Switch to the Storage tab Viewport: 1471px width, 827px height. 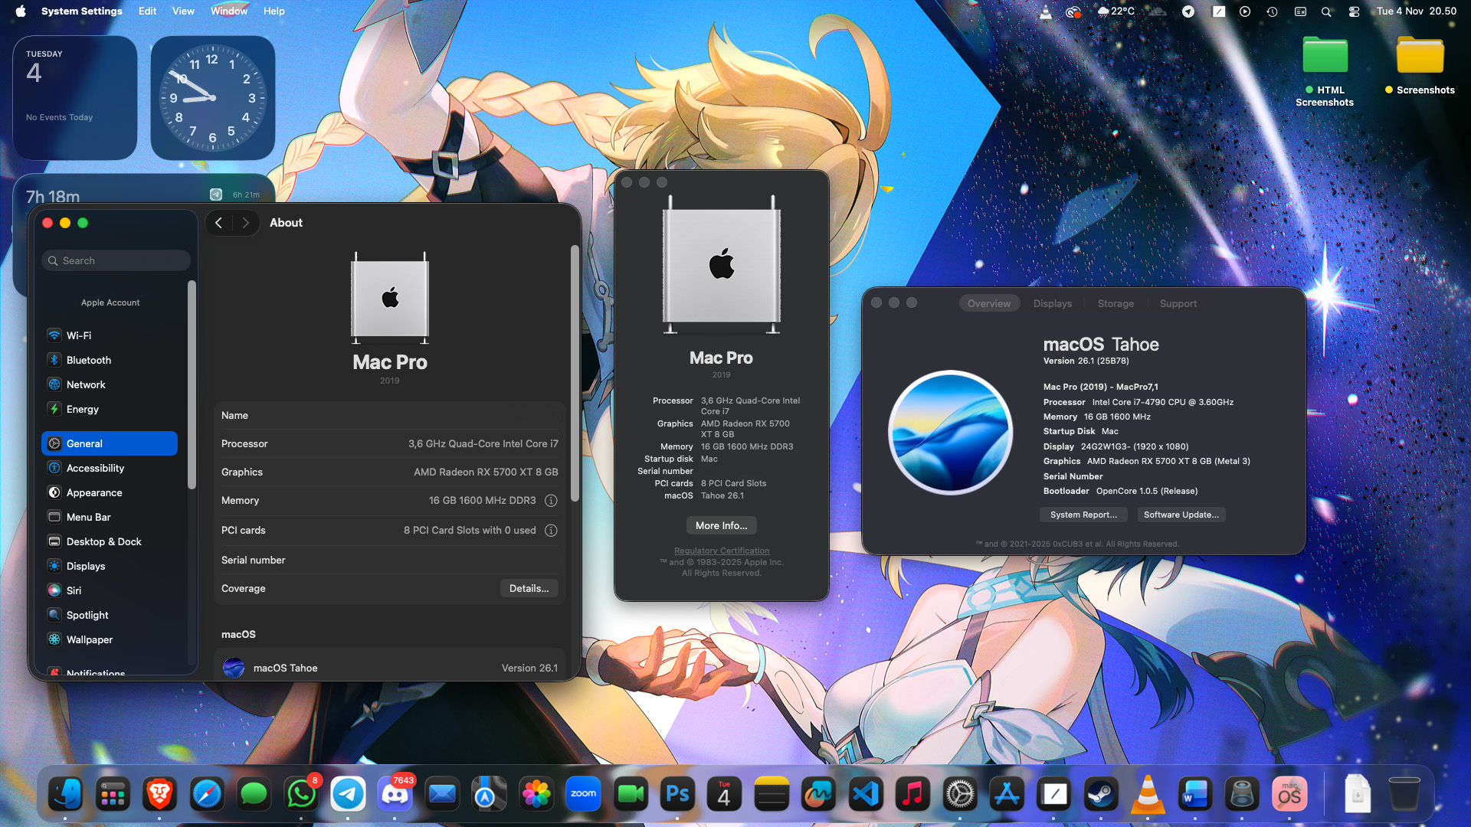(x=1116, y=303)
